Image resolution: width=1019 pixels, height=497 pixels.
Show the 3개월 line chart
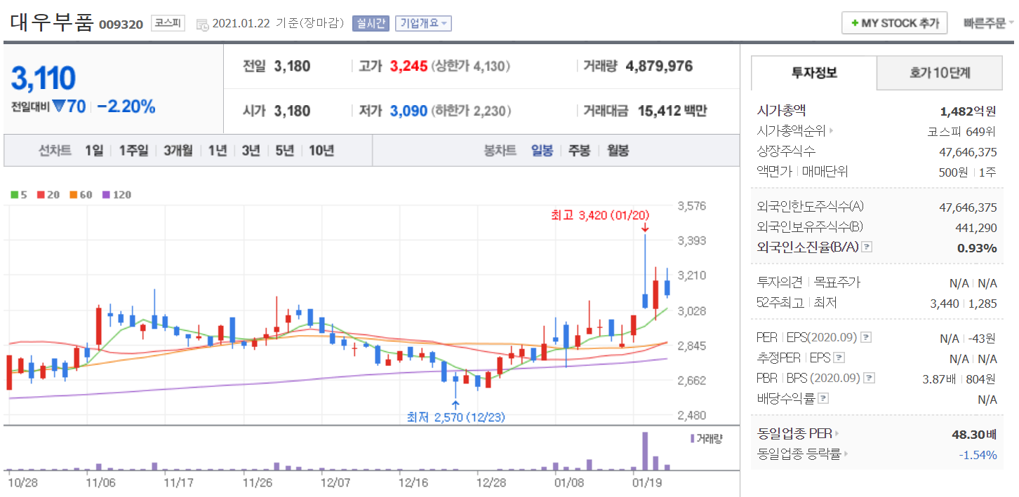point(178,151)
